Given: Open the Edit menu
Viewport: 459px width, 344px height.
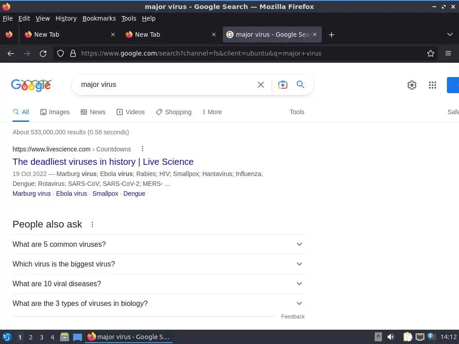Looking at the screenshot, I should pyautogui.click(x=24, y=18).
